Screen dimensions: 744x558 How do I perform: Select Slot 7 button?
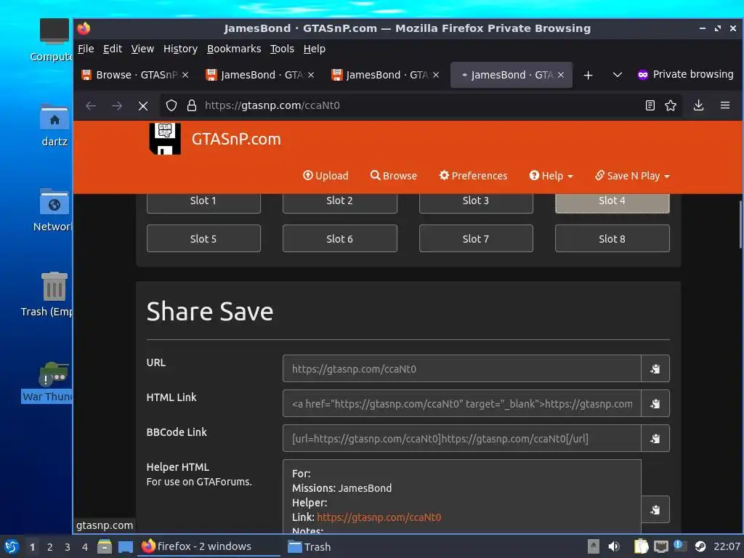(476, 238)
